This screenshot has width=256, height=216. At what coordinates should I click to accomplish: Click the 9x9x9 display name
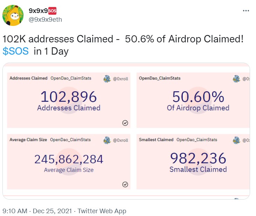[38, 11]
